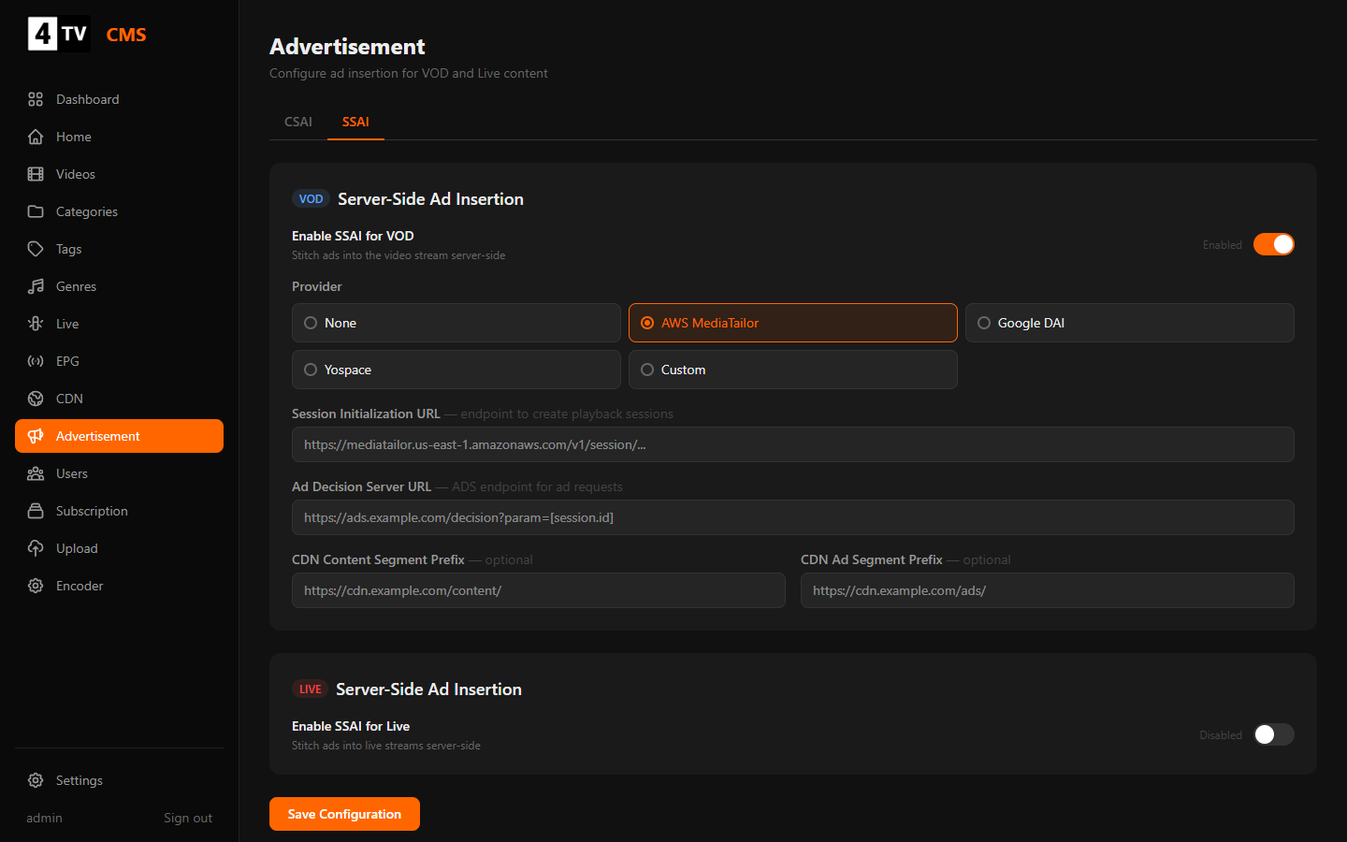This screenshot has width=1347, height=842.
Task: Click the Subscription card icon
Action: tap(36, 511)
